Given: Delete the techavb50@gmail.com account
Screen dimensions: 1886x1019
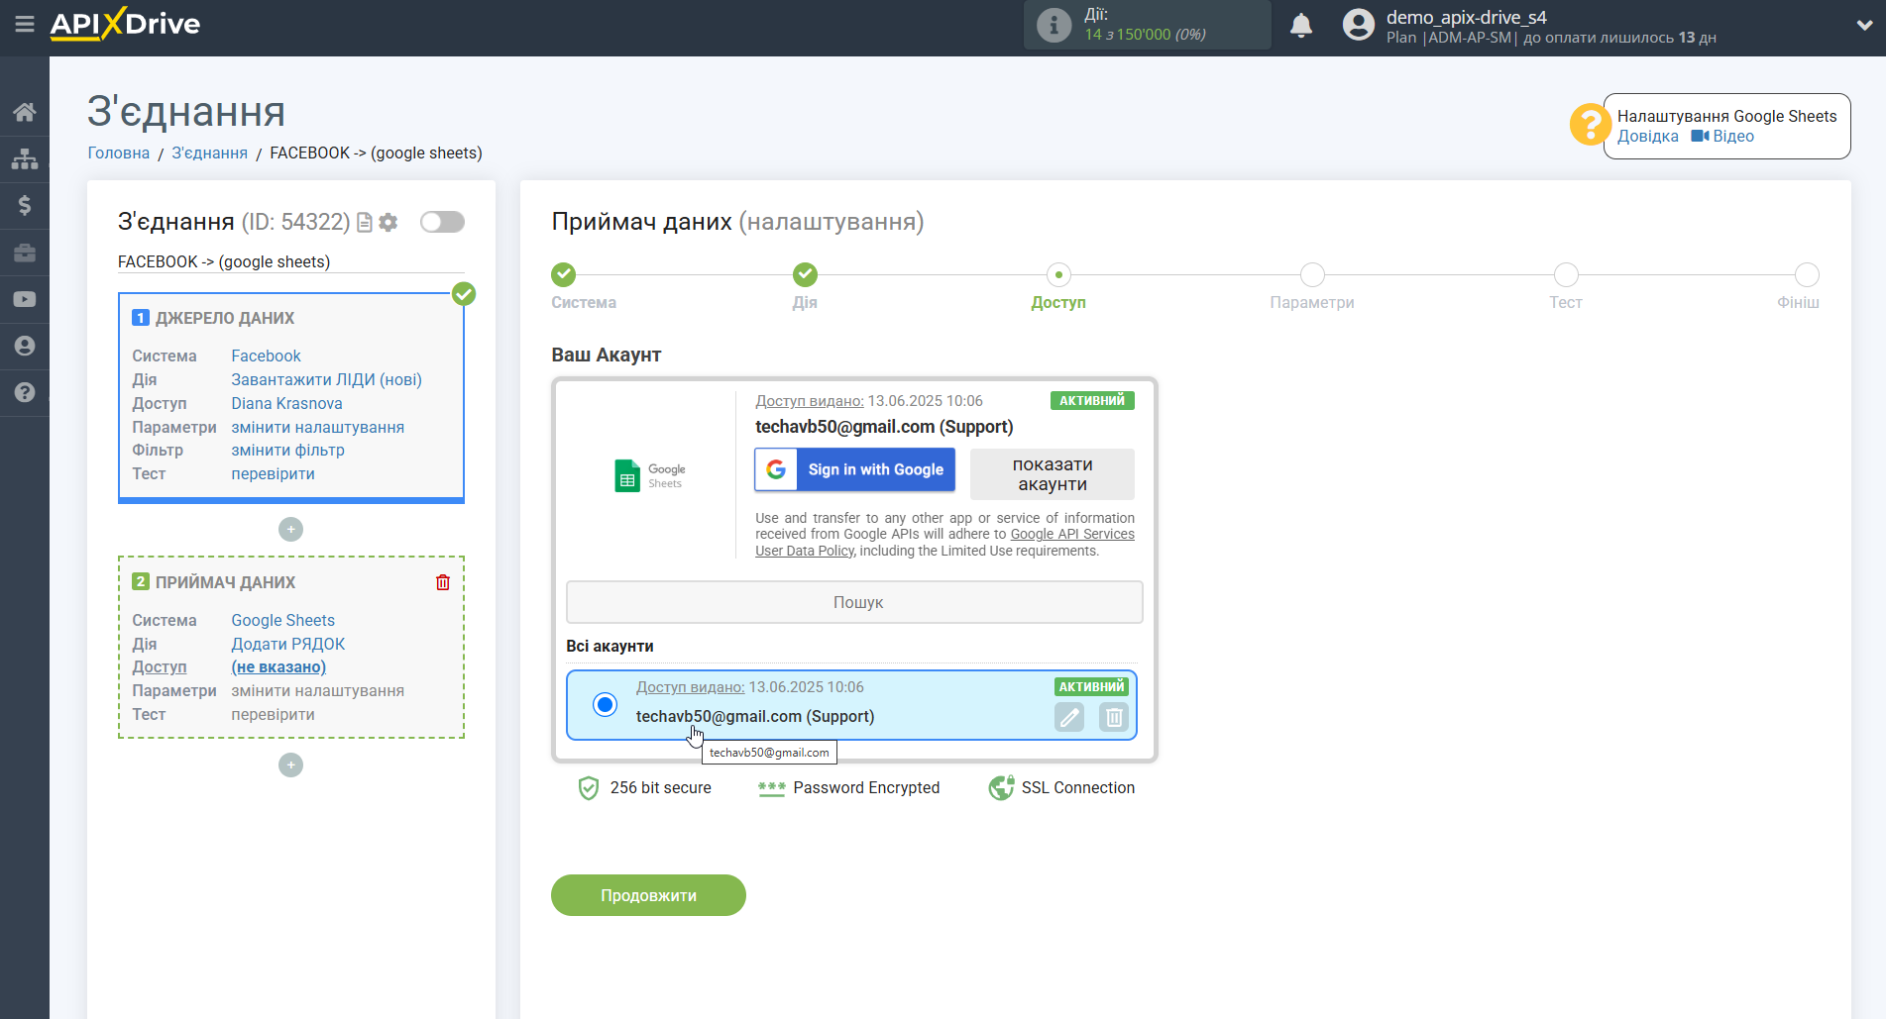Looking at the screenshot, I should [1114, 717].
